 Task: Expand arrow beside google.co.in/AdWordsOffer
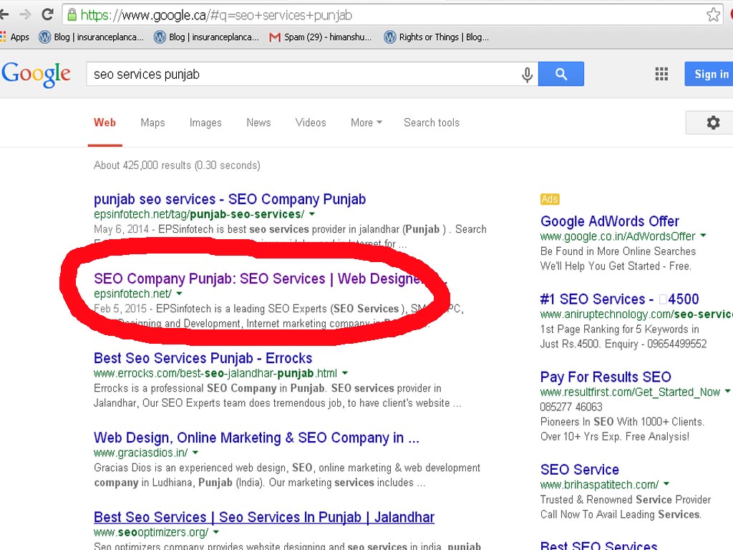(x=703, y=236)
